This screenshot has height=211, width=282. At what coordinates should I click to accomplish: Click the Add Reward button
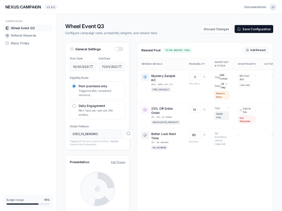click(x=256, y=50)
